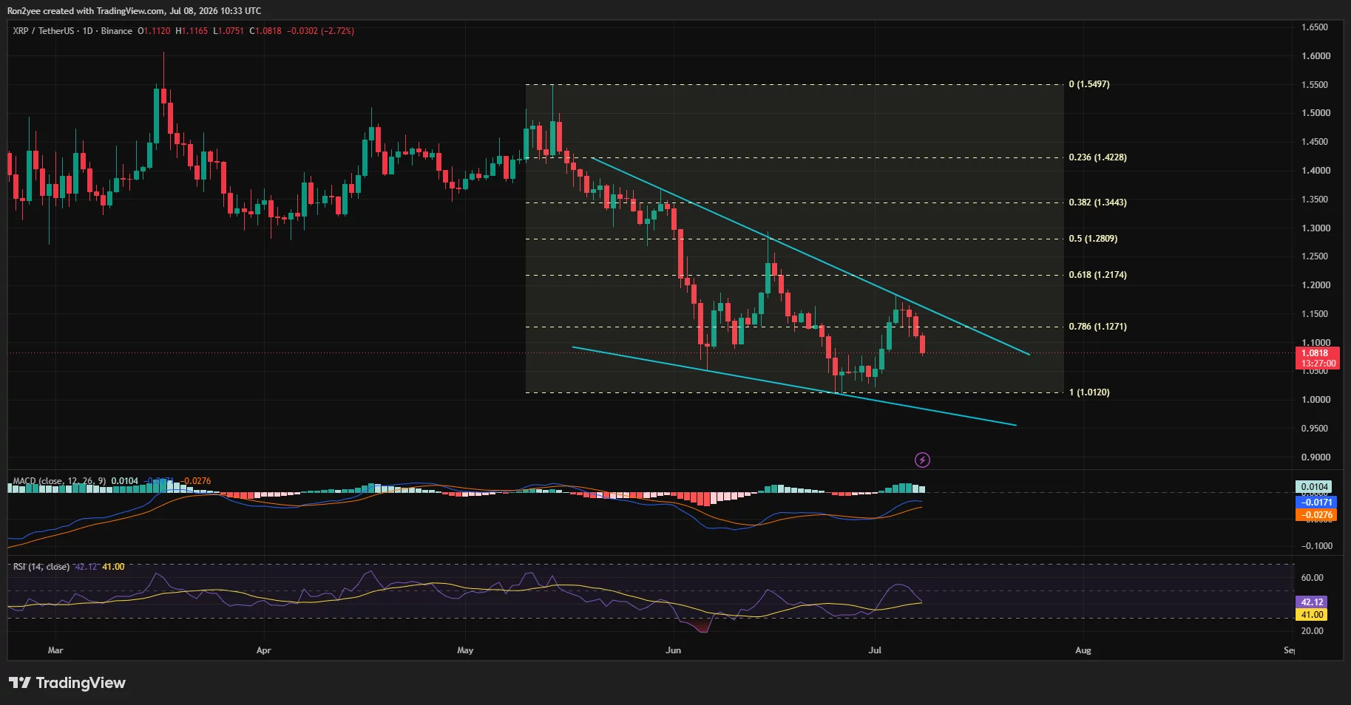
Task: Click the 0.9000 price axis label
Action: [x=1316, y=457]
